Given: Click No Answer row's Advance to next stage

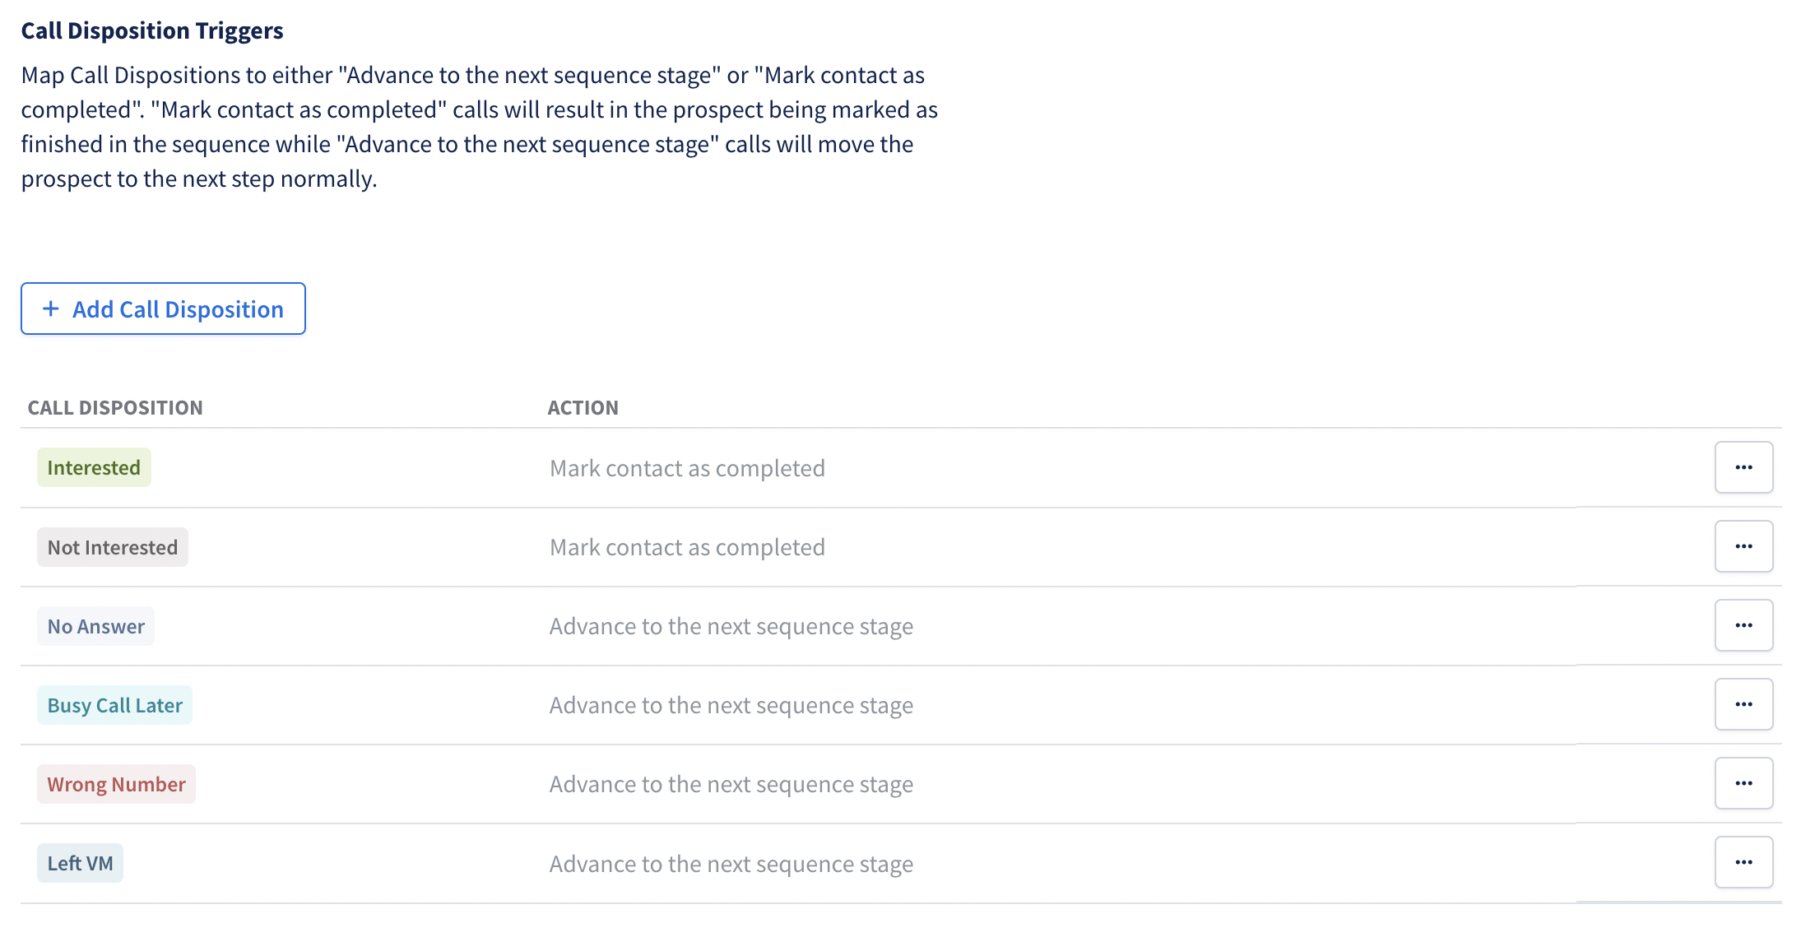Looking at the screenshot, I should pyautogui.click(x=731, y=626).
